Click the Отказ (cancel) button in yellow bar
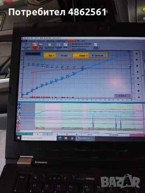This screenshot has width=145, height=193. pos(64,55)
